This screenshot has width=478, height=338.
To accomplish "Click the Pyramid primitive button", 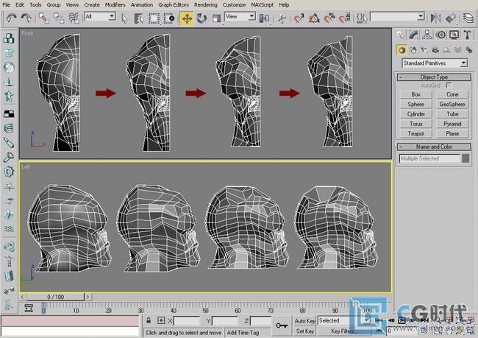I will 452,124.
